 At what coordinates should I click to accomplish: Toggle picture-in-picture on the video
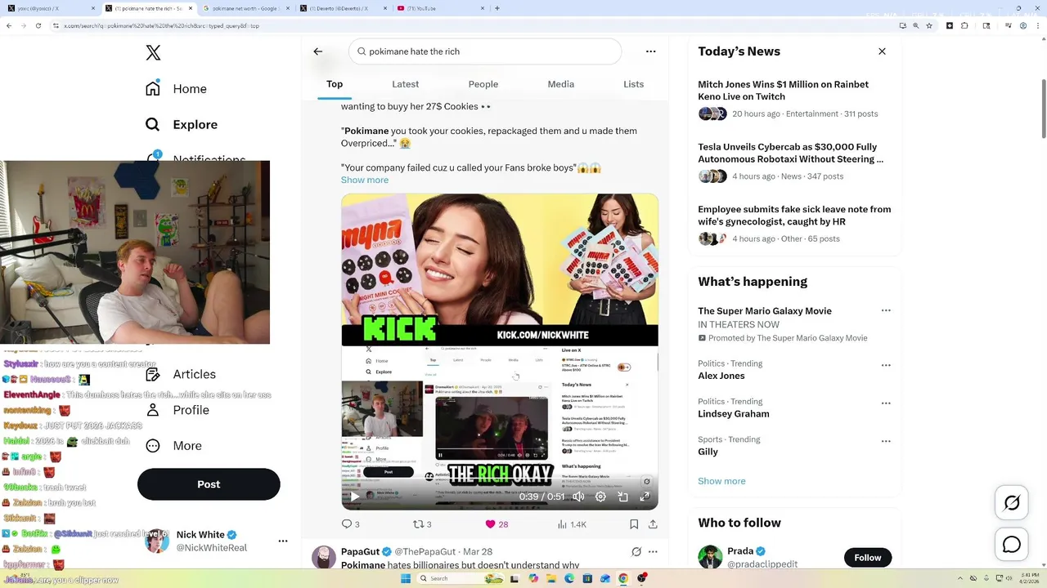point(622,497)
